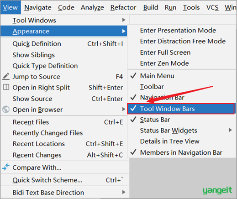
Task: Enable the Toolbar option
Action: 181,87
